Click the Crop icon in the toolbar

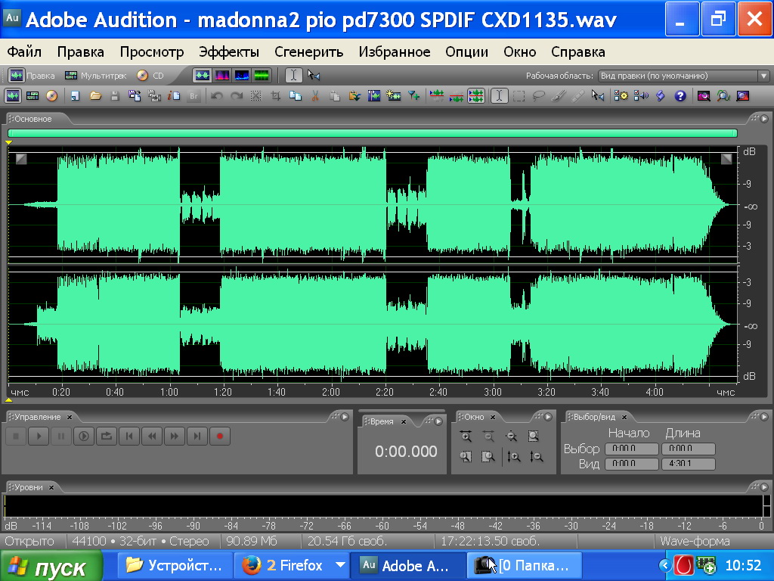pos(275,96)
